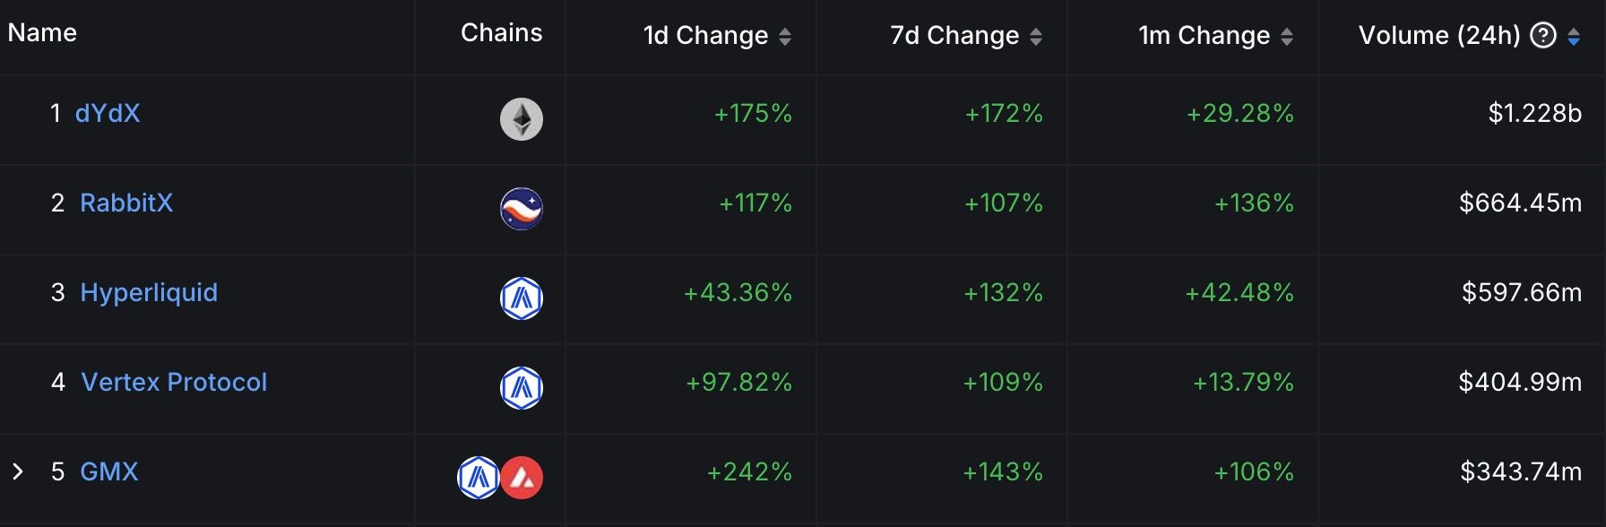1606x527 pixels.
Task: Click dYdX volume value $1.228b
Action: (1534, 113)
